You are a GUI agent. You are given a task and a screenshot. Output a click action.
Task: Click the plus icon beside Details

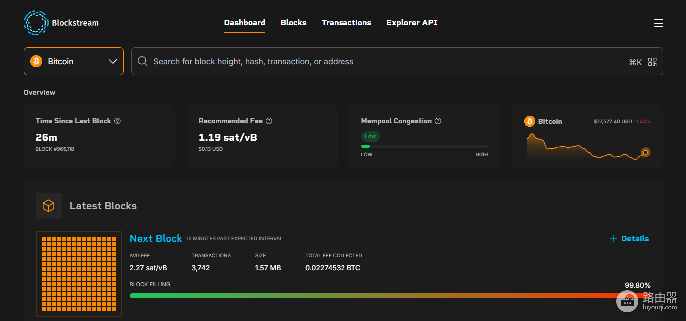(614, 238)
